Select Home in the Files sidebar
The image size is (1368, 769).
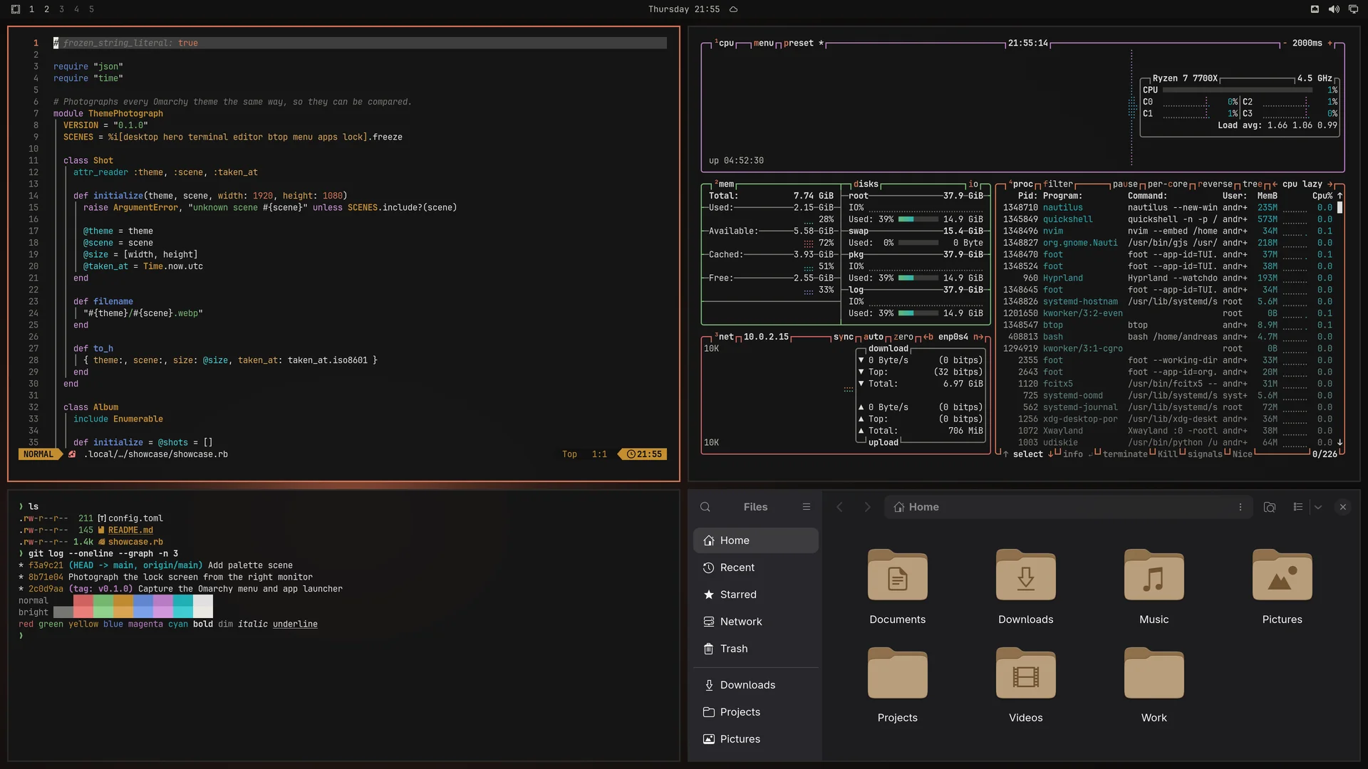[x=756, y=540]
